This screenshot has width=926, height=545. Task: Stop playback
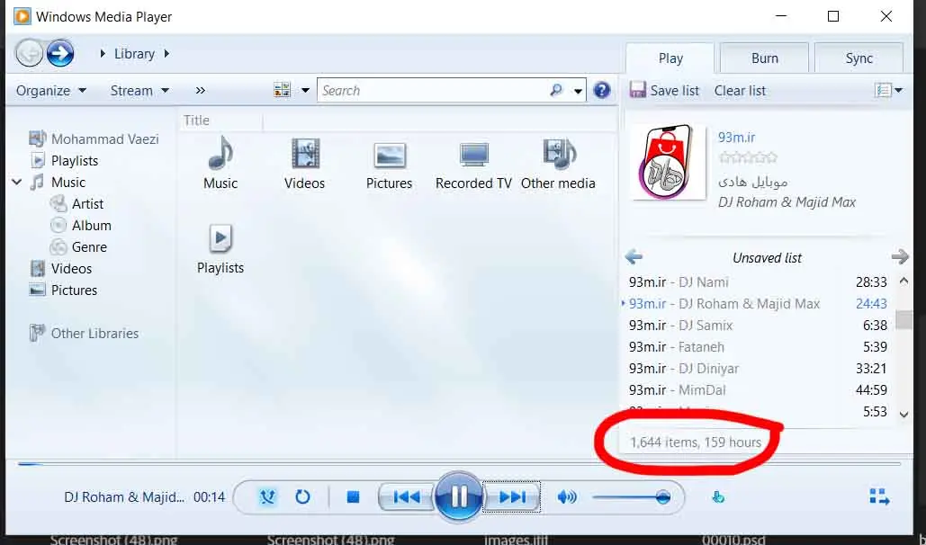pos(353,497)
